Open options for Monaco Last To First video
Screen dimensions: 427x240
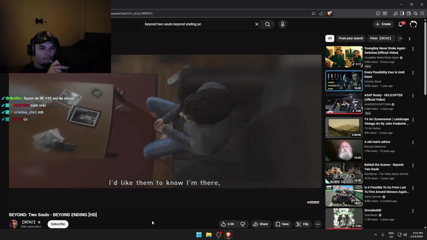pos(413,188)
